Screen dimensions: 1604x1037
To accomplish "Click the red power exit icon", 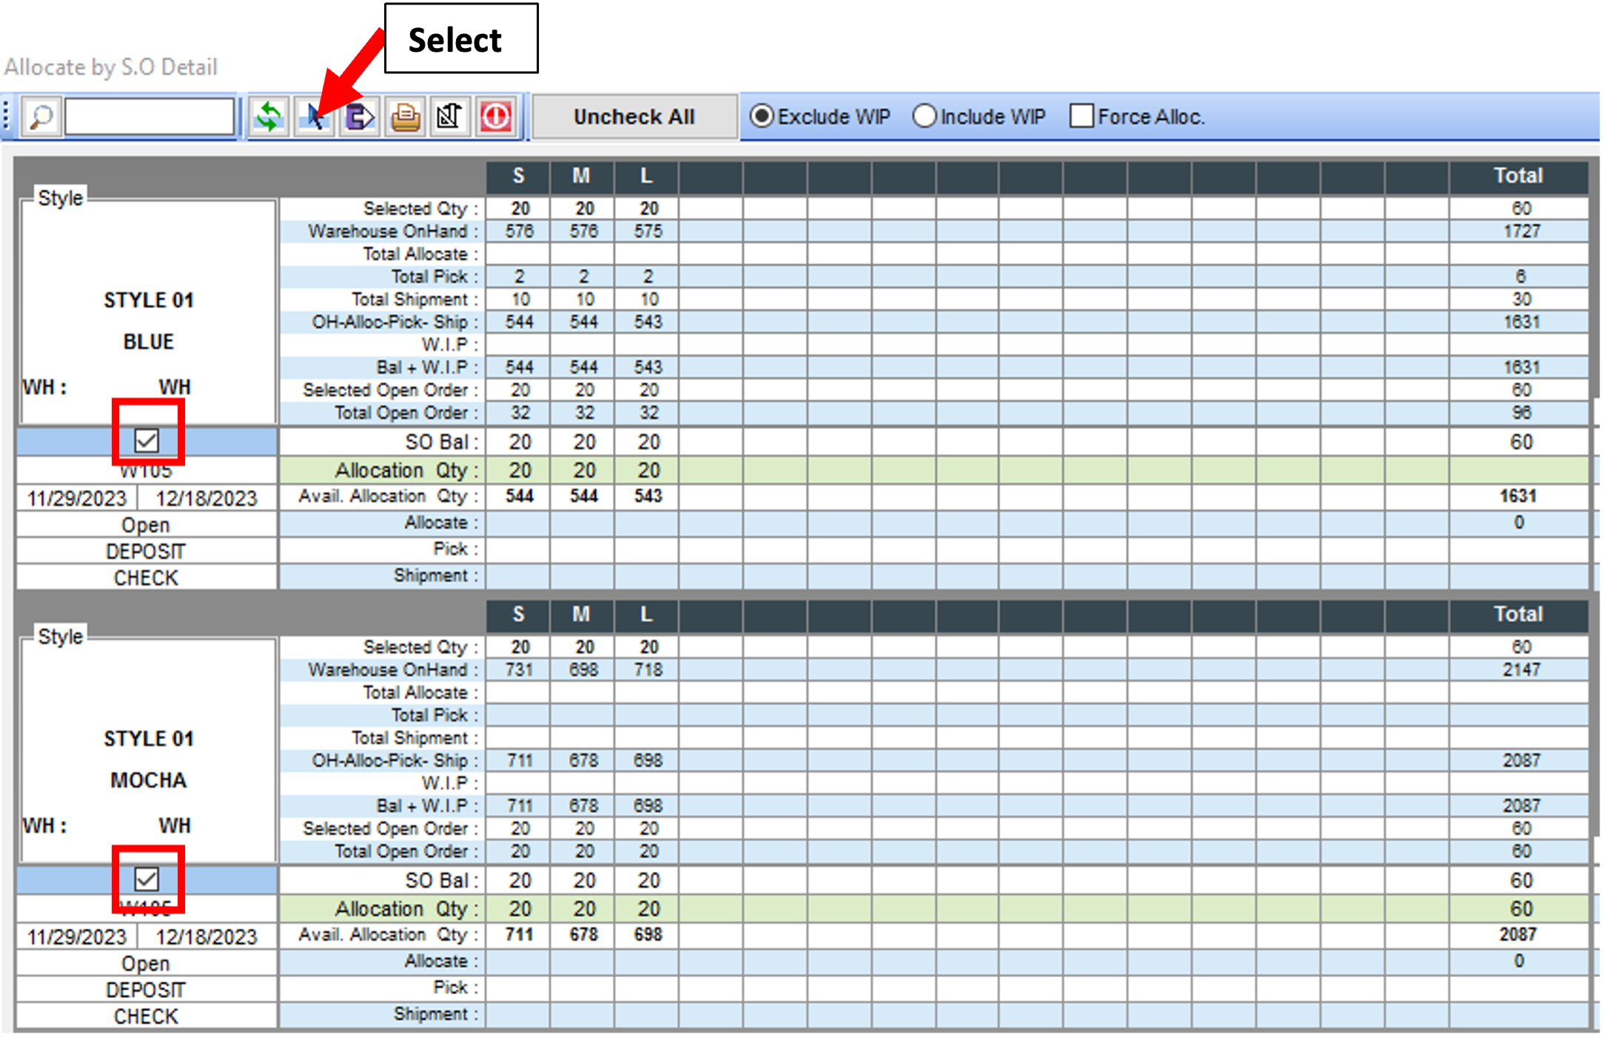I will click(496, 117).
